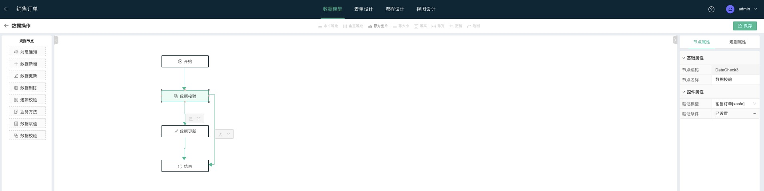Select the 数据校验 node on canvas
764x191 pixels.
[185, 96]
